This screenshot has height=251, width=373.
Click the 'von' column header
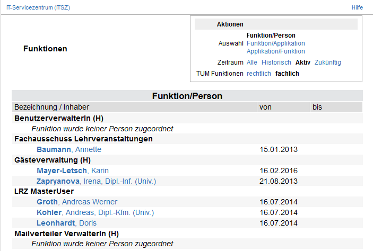pyautogui.click(x=265, y=107)
